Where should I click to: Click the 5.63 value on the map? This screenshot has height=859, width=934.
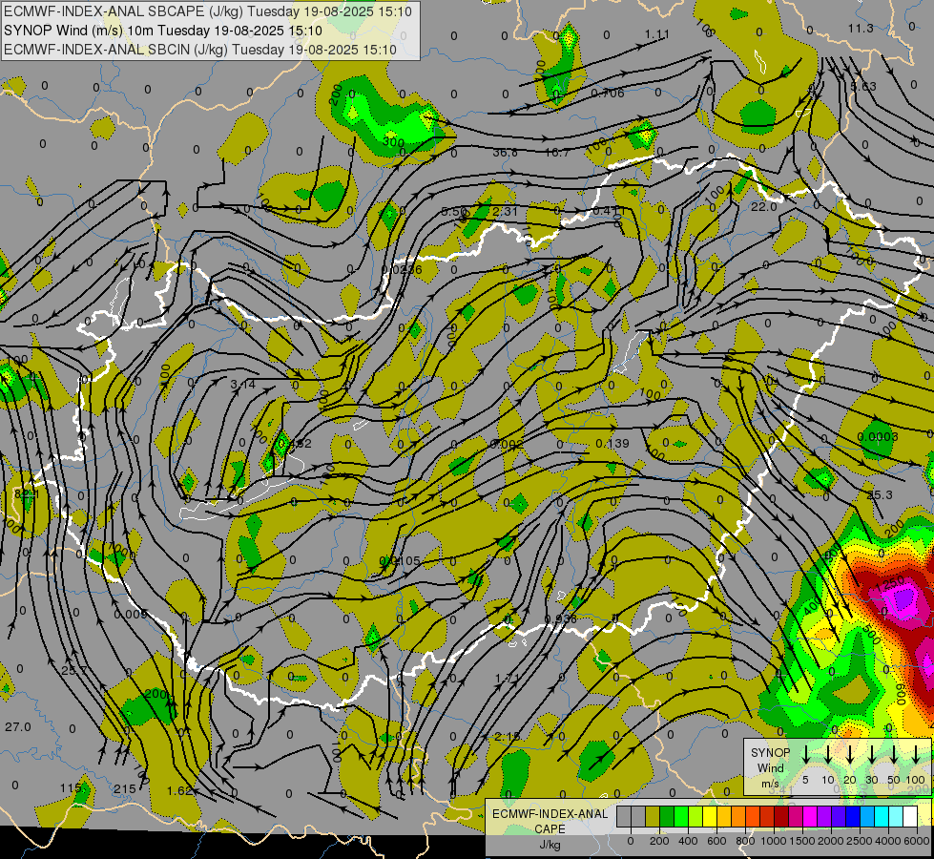[863, 87]
